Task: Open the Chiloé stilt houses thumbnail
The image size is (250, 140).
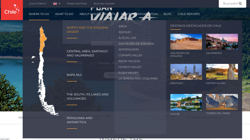Action: 186,102
